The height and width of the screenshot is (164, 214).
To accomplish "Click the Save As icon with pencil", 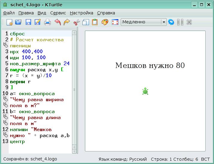I will point(38,22).
